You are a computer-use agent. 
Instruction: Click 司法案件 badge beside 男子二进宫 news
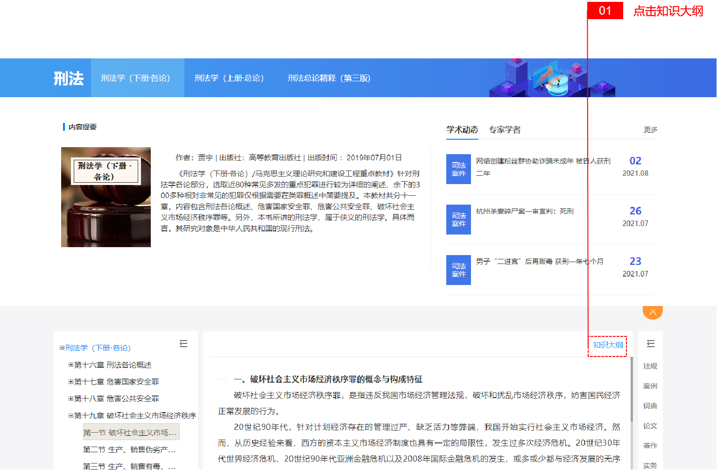[x=458, y=270]
